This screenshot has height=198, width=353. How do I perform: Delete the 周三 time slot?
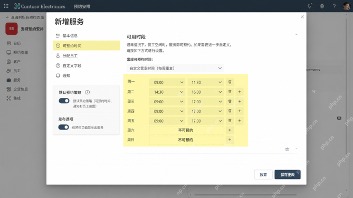pos(230,101)
